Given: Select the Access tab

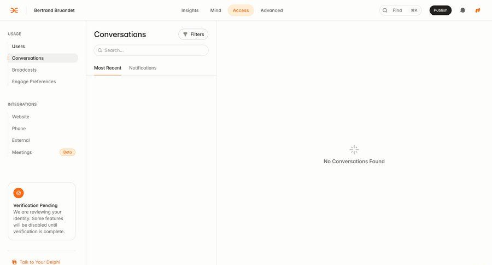Looking at the screenshot, I should tap(241, 10).
